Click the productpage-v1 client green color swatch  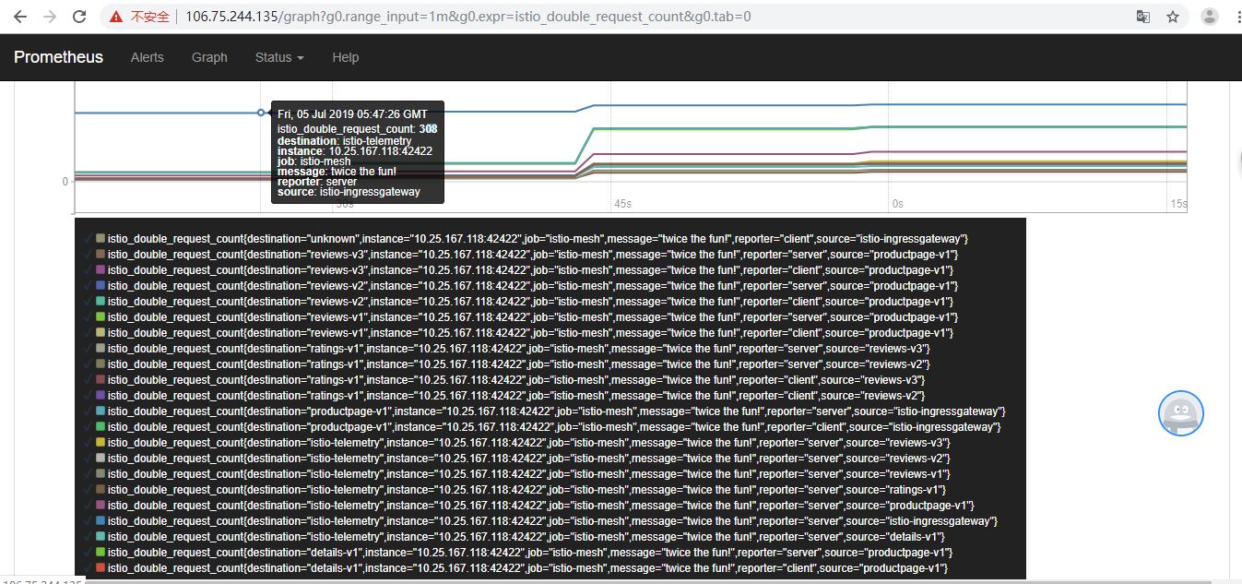[x=101, y=427]
